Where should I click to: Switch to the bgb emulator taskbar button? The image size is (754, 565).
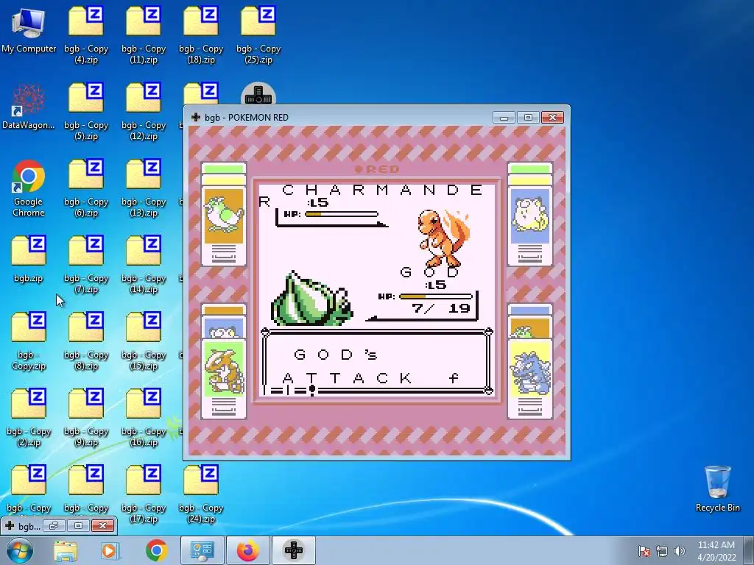(294, 550)
